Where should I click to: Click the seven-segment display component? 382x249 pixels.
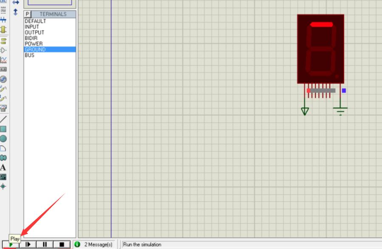coord(320,49)
